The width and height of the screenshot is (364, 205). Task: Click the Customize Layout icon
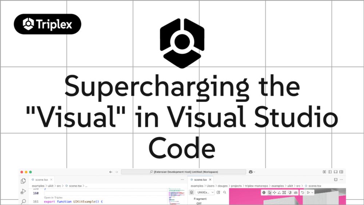pos(324,172)
